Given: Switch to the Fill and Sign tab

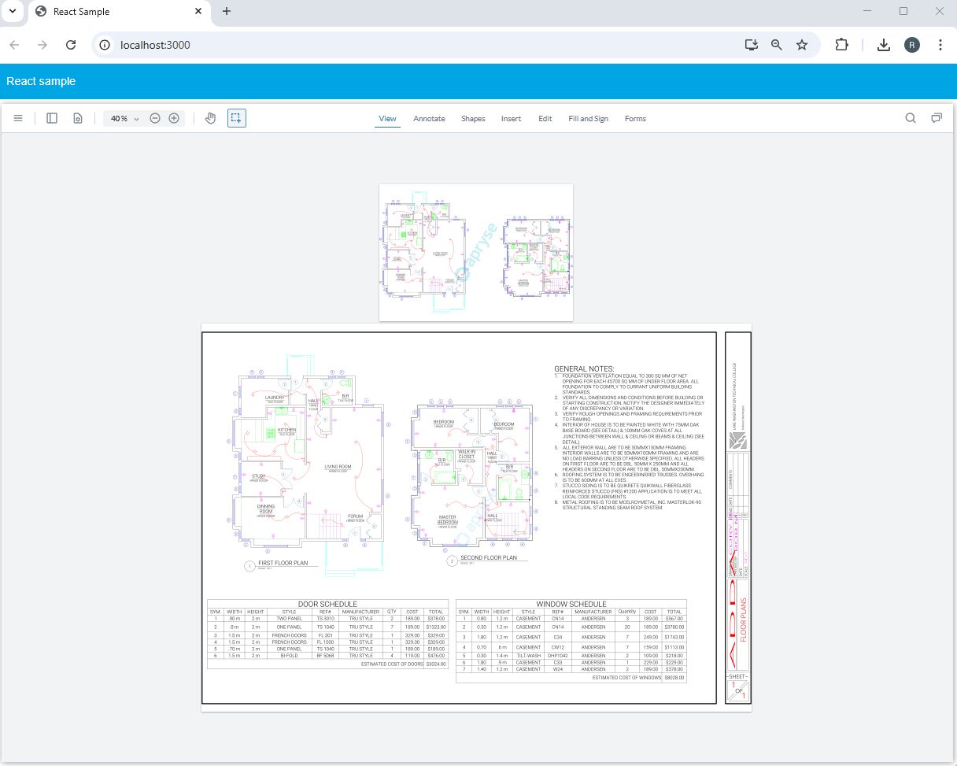Looking at the screenshot, I should pos(588,119).
